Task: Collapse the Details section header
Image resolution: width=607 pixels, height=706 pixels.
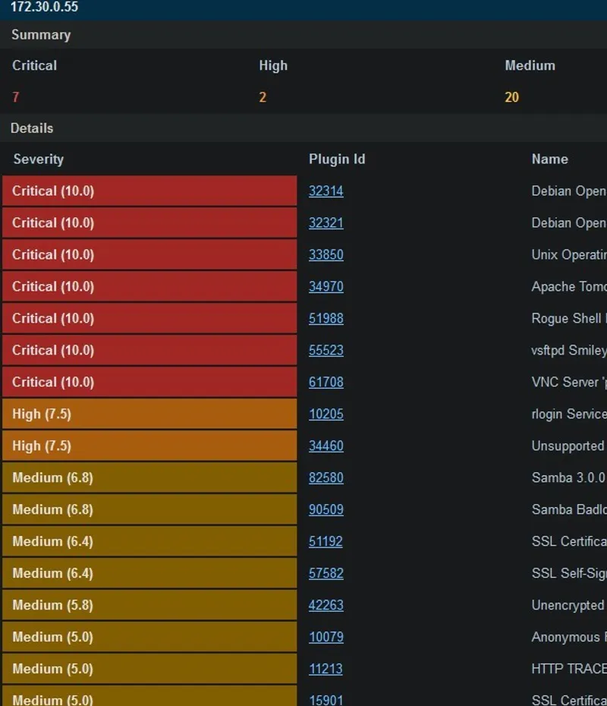Action: pyautogui.click(x=32, y=128)
